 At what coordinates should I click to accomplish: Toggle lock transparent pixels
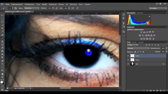[135, 52]
